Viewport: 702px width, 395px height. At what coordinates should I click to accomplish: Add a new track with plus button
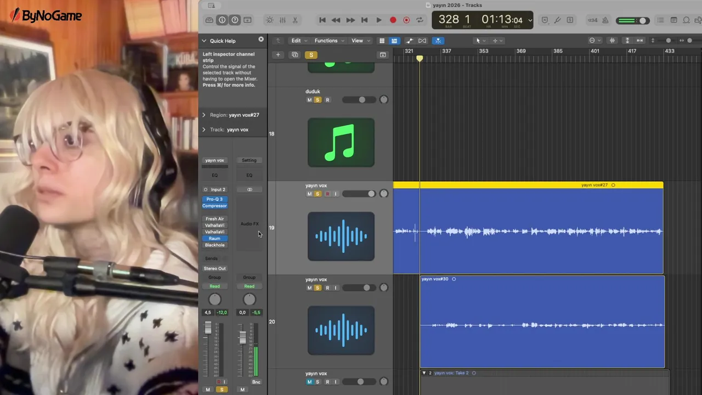click(x=278, y=55)
